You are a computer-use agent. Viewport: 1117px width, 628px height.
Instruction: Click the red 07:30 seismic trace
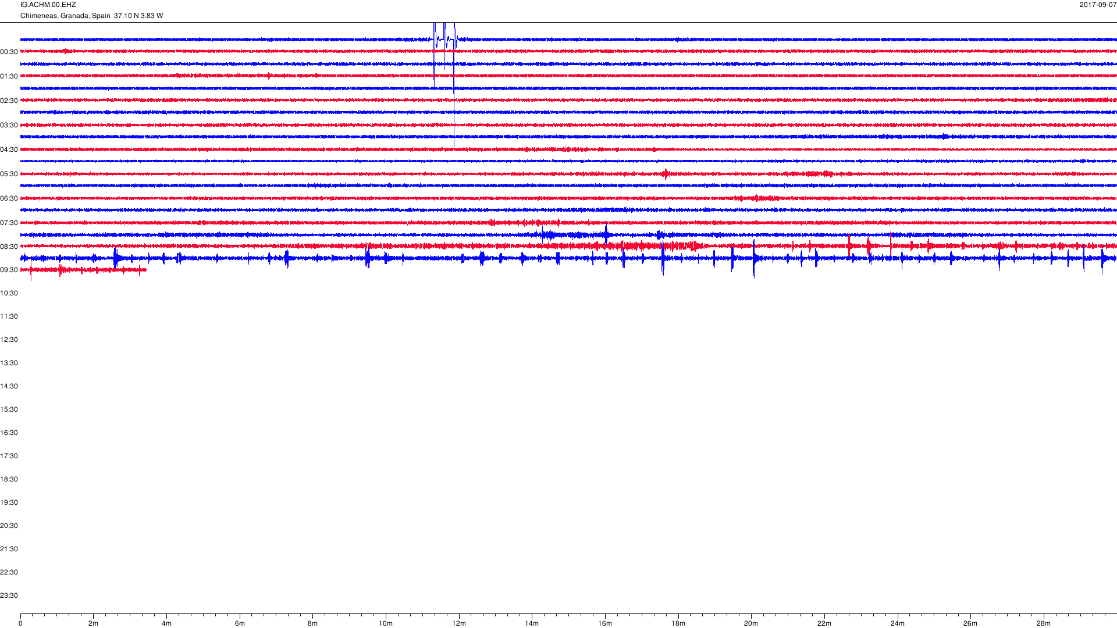click(568, 223)
